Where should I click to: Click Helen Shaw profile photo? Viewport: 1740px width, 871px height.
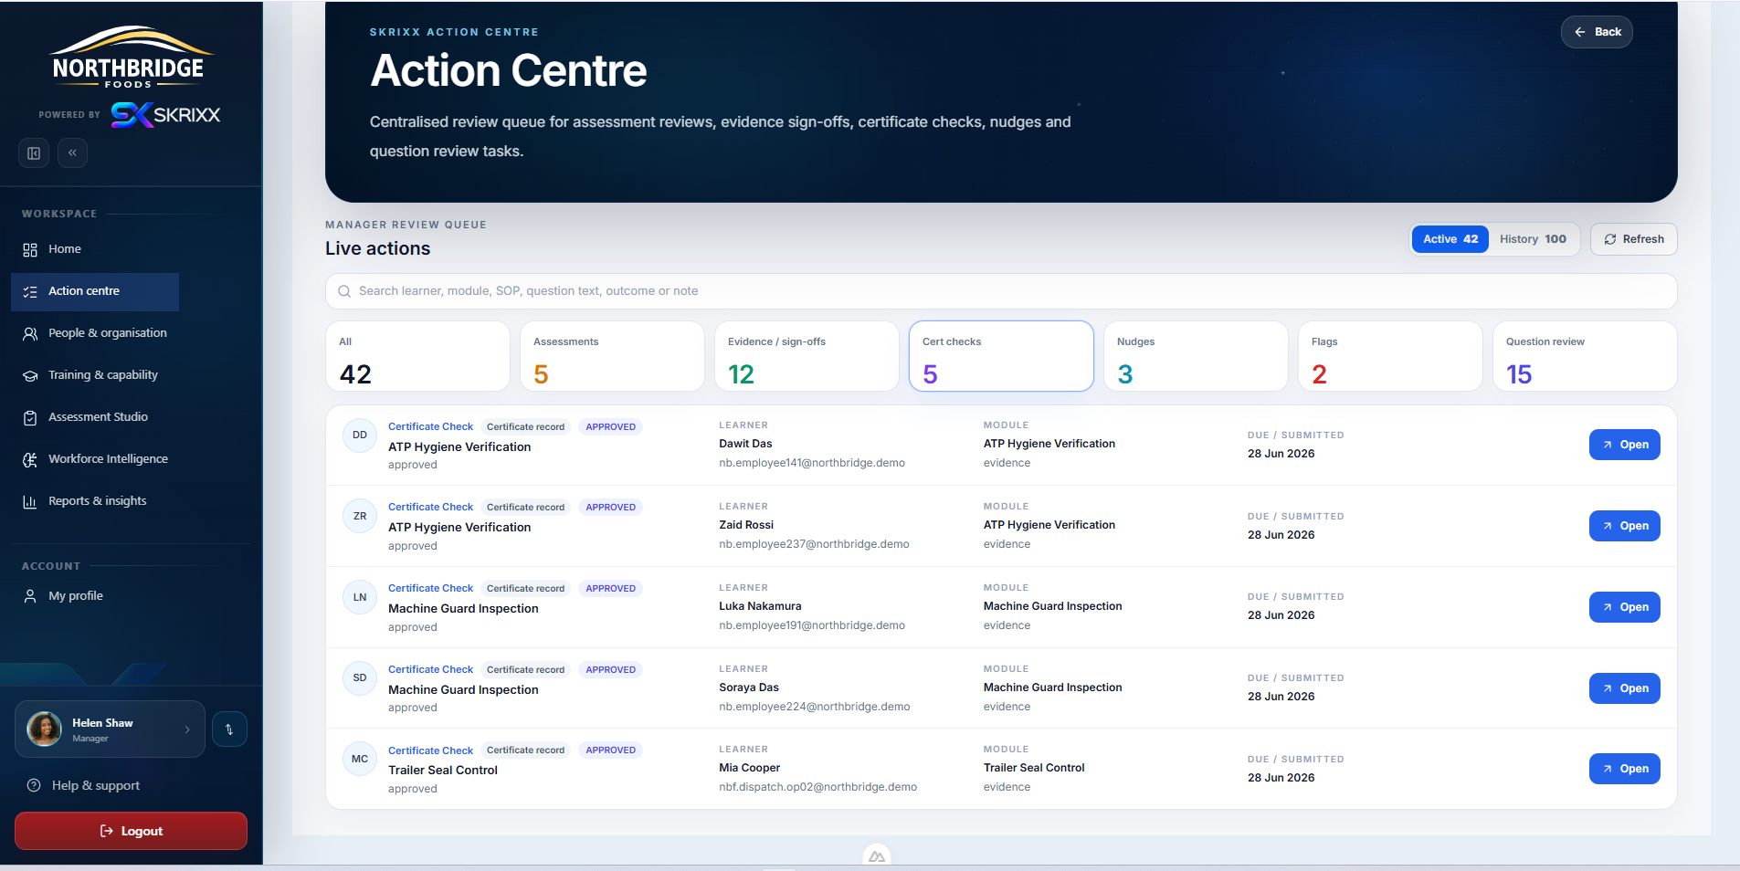(44, 729)
